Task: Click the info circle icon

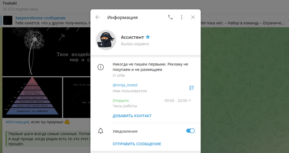Action: pyautogui.click(x=101, y=67)
